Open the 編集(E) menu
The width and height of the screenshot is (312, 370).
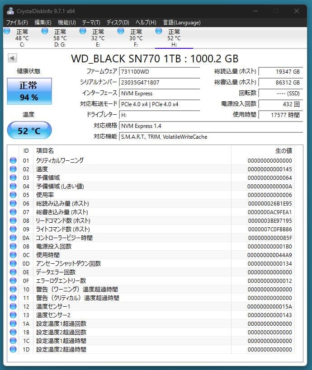43,23
